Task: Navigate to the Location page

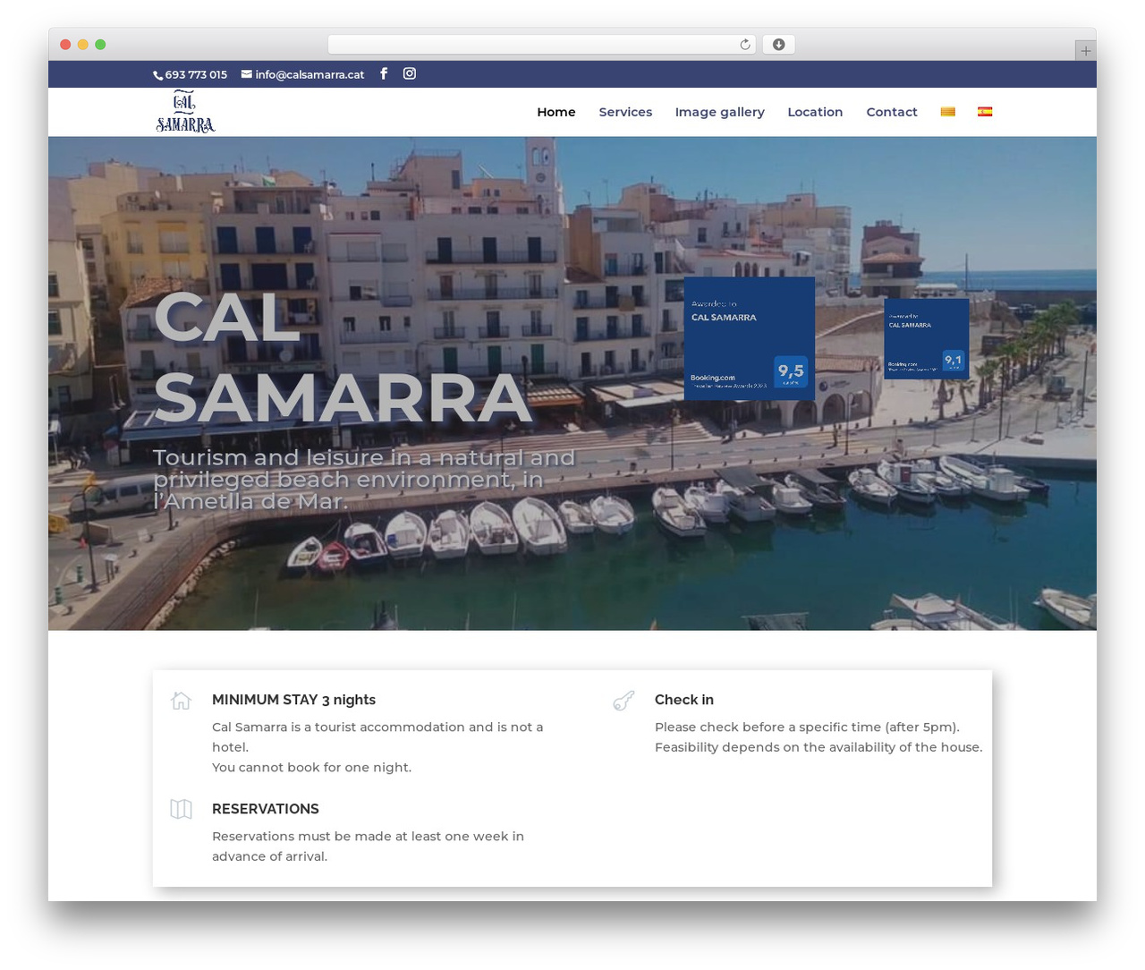Action: click(x=815, y=112)
